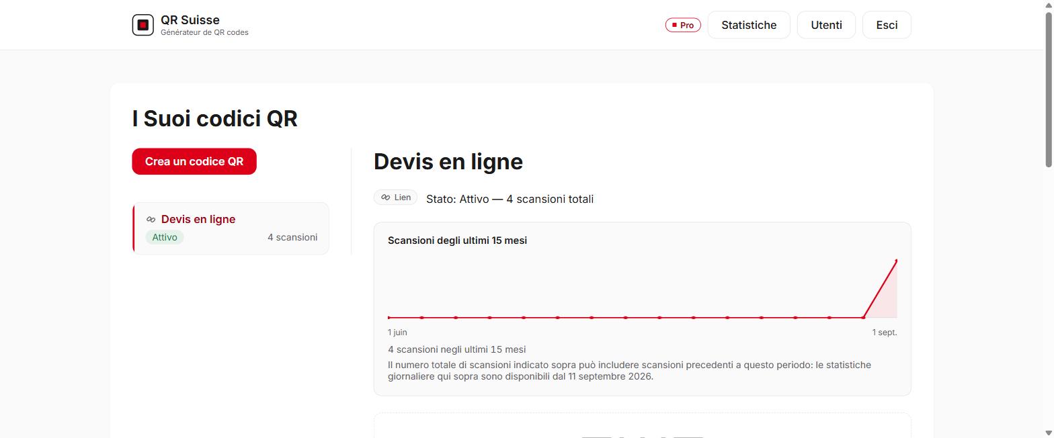1054x438 pixels.
Task: Click the QR Suisse logo icon
Action: click(x=143, y=25)
